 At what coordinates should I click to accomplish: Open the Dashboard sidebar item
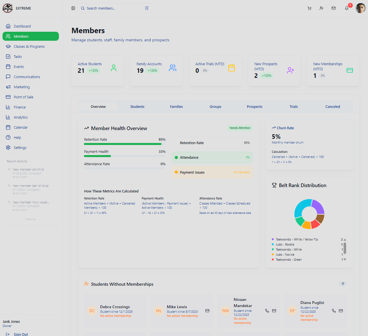coord(31,26)
